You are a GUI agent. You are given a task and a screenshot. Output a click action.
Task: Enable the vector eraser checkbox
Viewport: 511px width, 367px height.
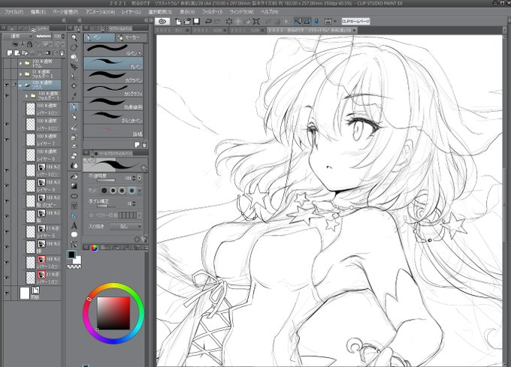coord(91,215)
